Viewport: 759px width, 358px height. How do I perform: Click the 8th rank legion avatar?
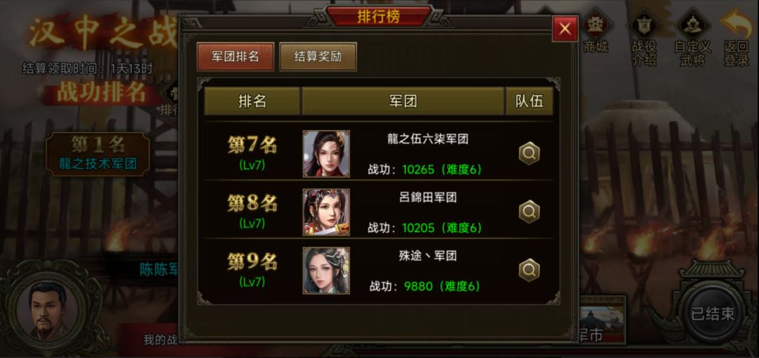point(326,212)
